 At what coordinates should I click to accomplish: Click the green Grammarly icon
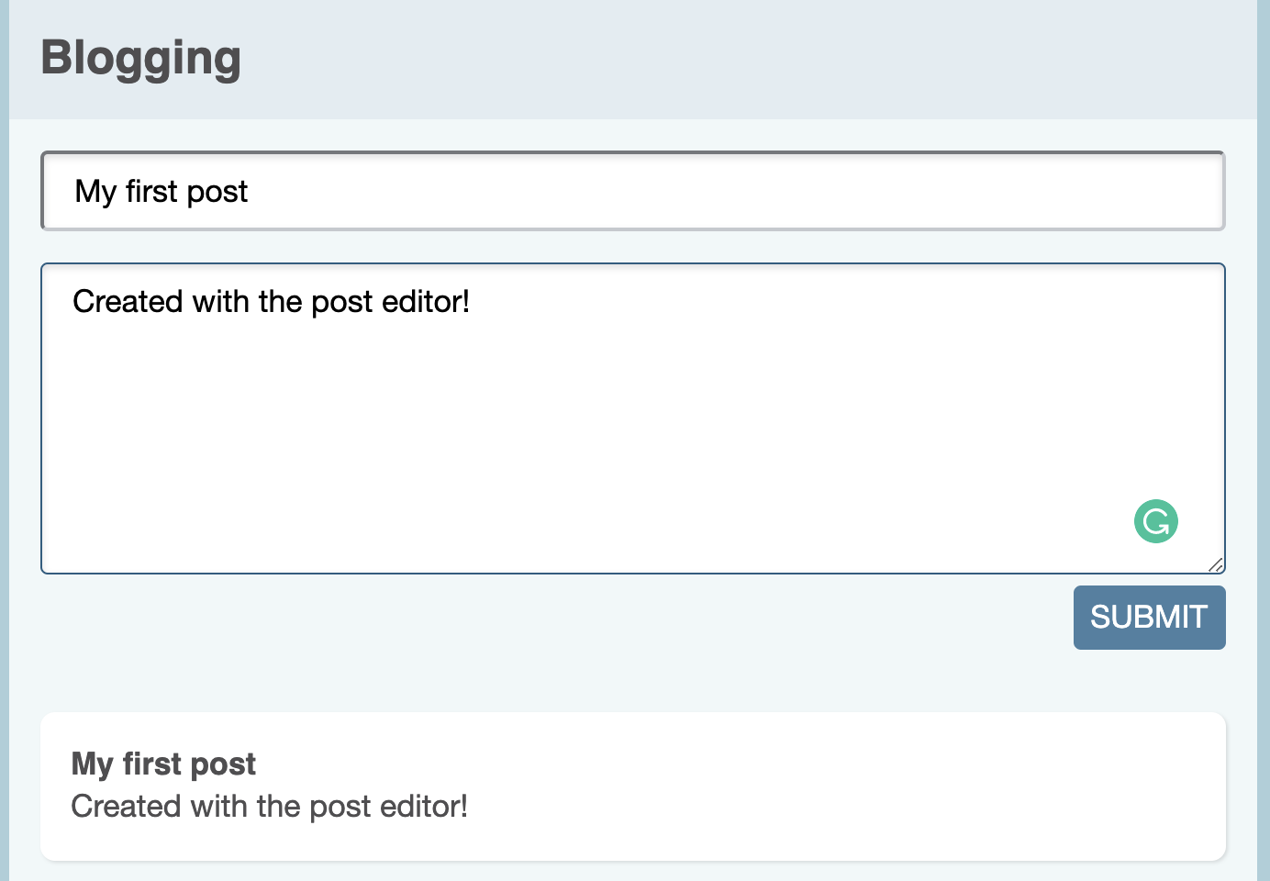(1155, 521)
